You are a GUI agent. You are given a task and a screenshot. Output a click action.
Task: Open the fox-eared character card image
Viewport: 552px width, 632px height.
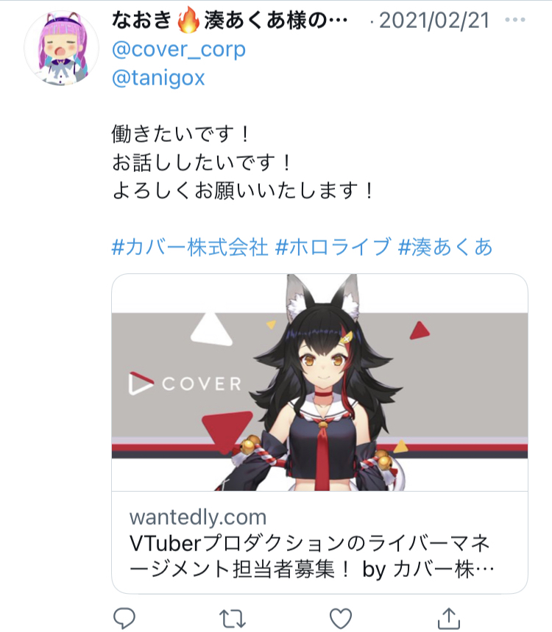pyautogui.click(x=320, y=382)
